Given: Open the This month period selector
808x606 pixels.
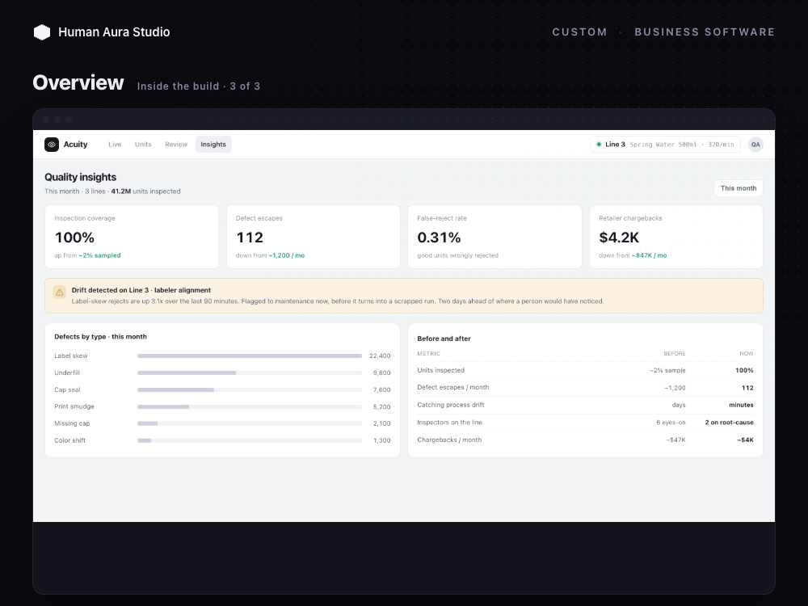Looking at the screenshot, I should click(739, 188).
